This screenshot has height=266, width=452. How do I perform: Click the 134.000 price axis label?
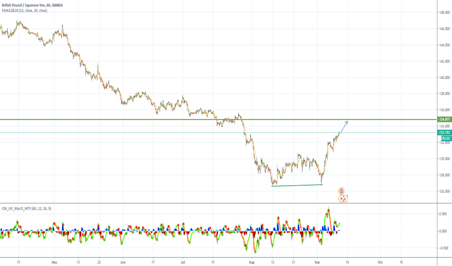[x=444, y=126]
